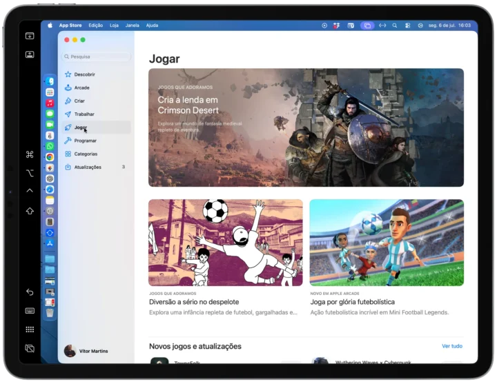Click the 'Diversão a sério no despelote' title
Viewport: 497px width, 384px height.
(194, 302)
